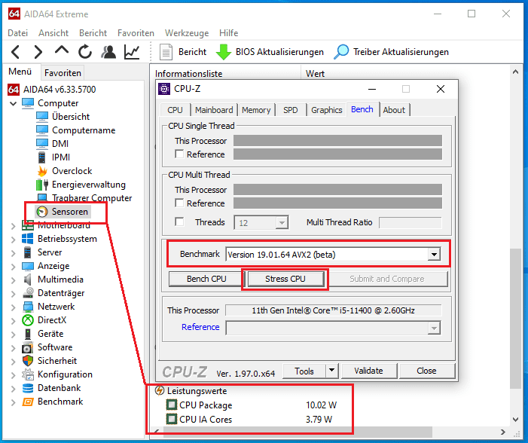The image size is (528, 443).
Task: Click the Betriebssystem Windows logo icon
Action: [x=27, y=239]
